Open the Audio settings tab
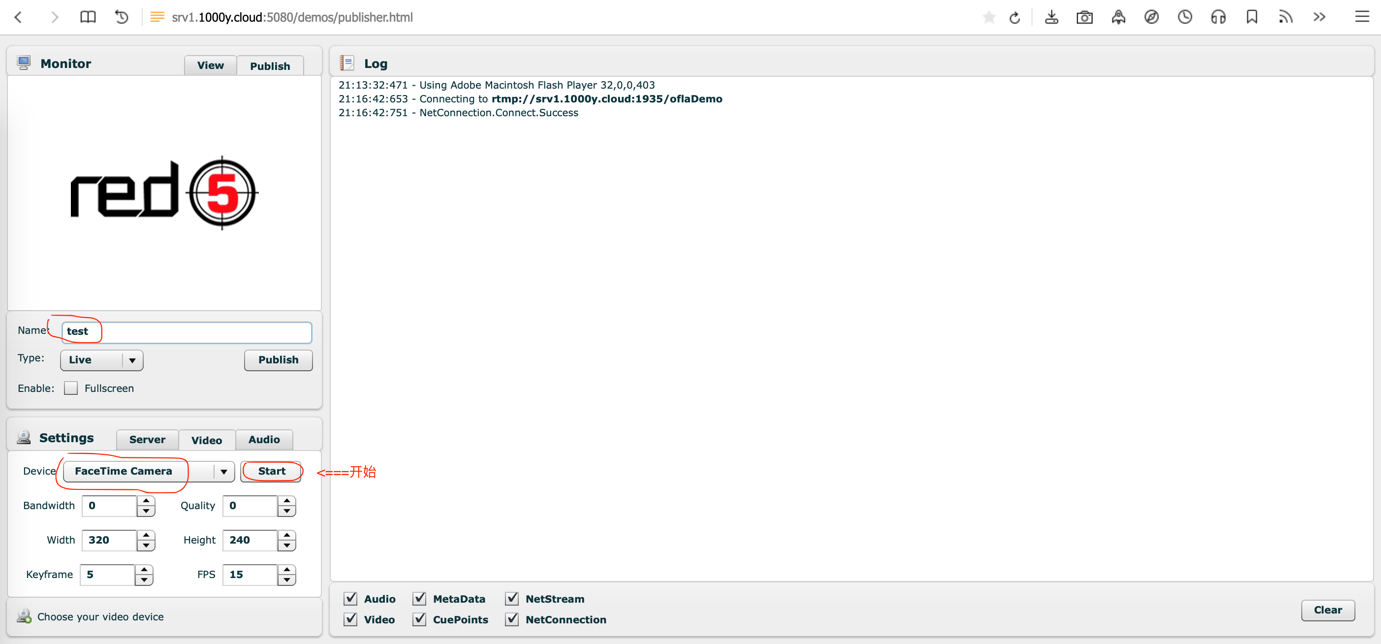1381x644 pixels. click(264, 440)
